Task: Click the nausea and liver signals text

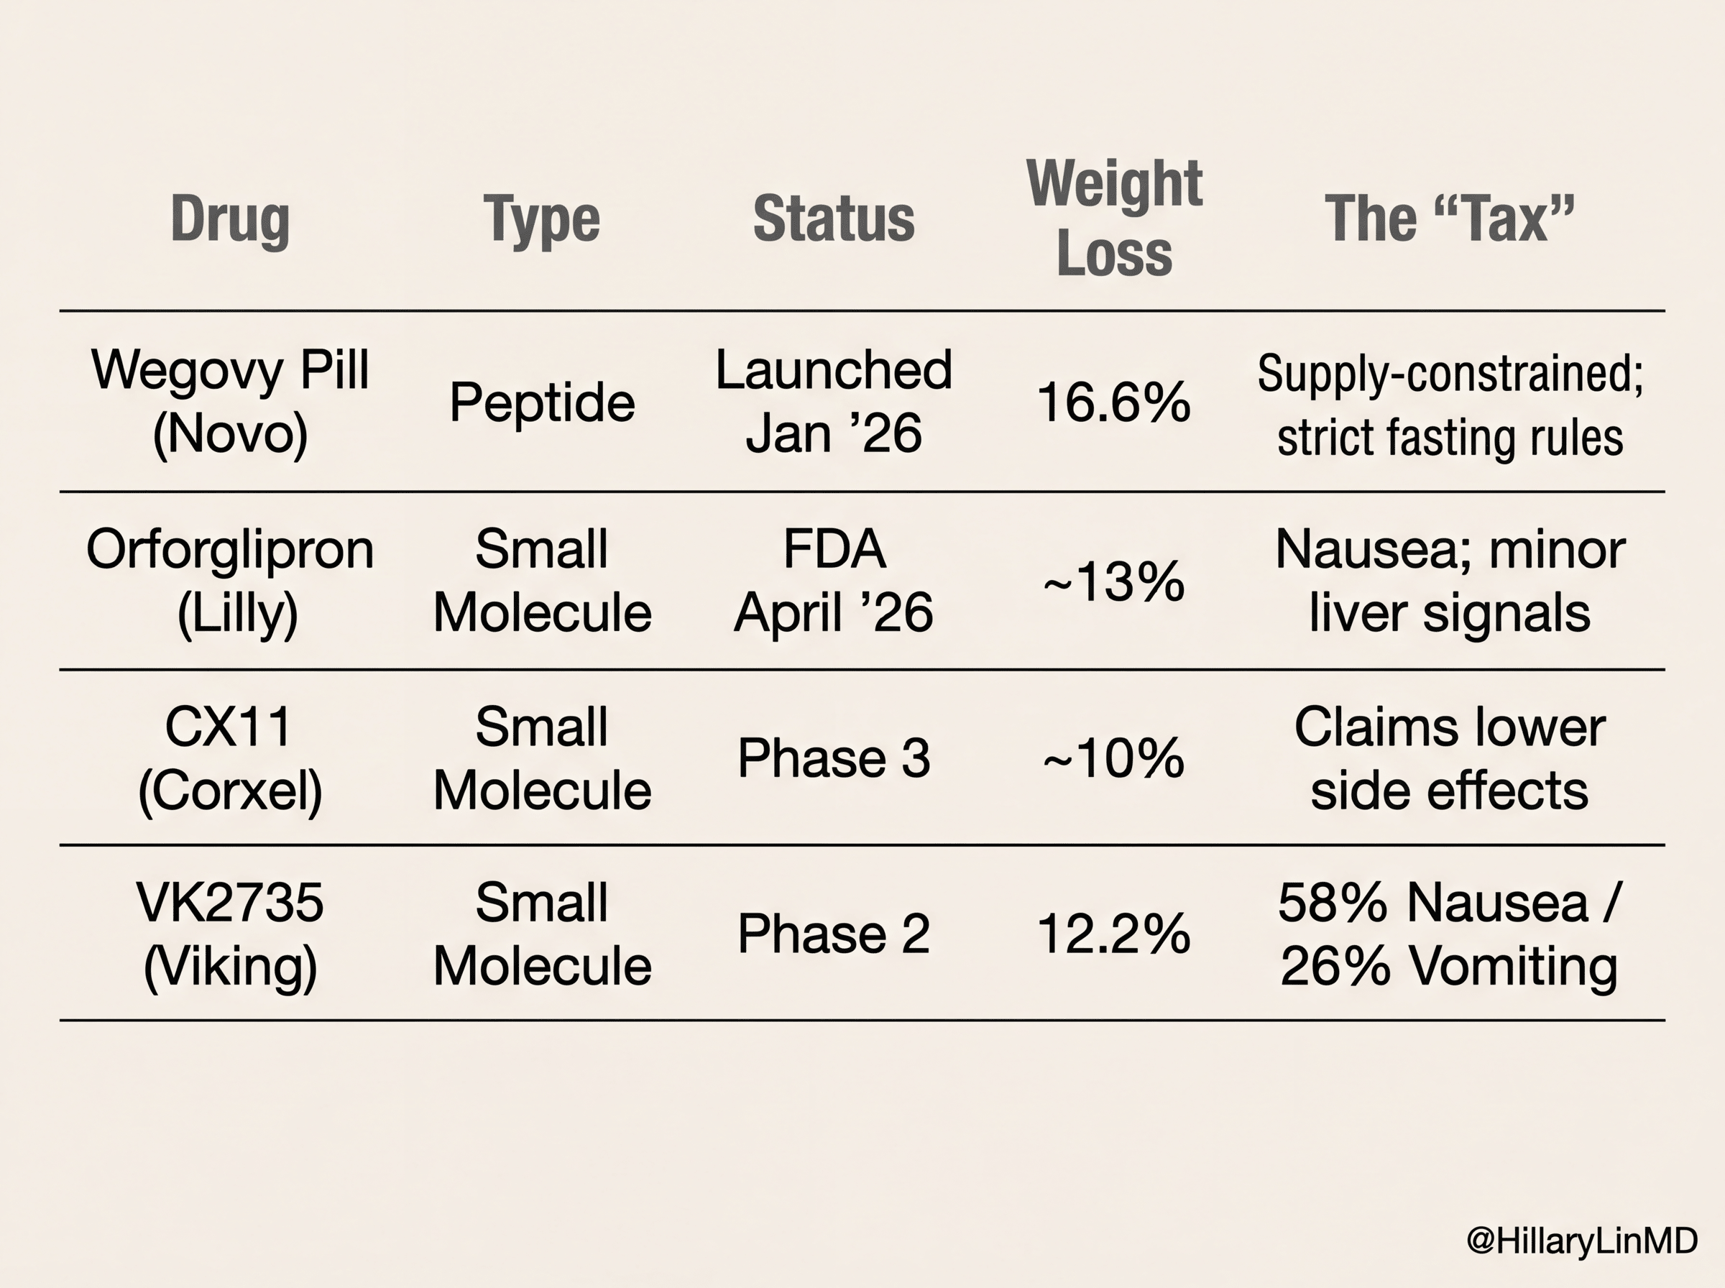Action: 1449,581
